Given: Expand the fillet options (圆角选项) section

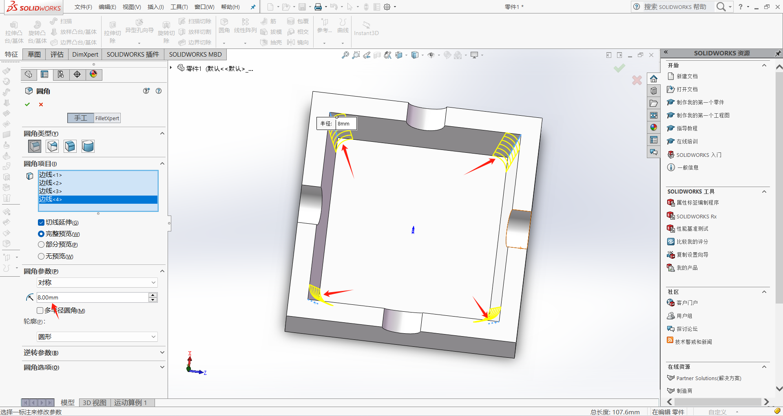Looking at the screenshot, I should click(162, 367).
